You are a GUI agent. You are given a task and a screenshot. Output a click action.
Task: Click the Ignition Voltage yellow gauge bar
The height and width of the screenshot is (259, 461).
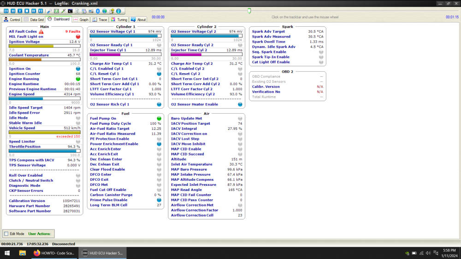coord(44,46)
